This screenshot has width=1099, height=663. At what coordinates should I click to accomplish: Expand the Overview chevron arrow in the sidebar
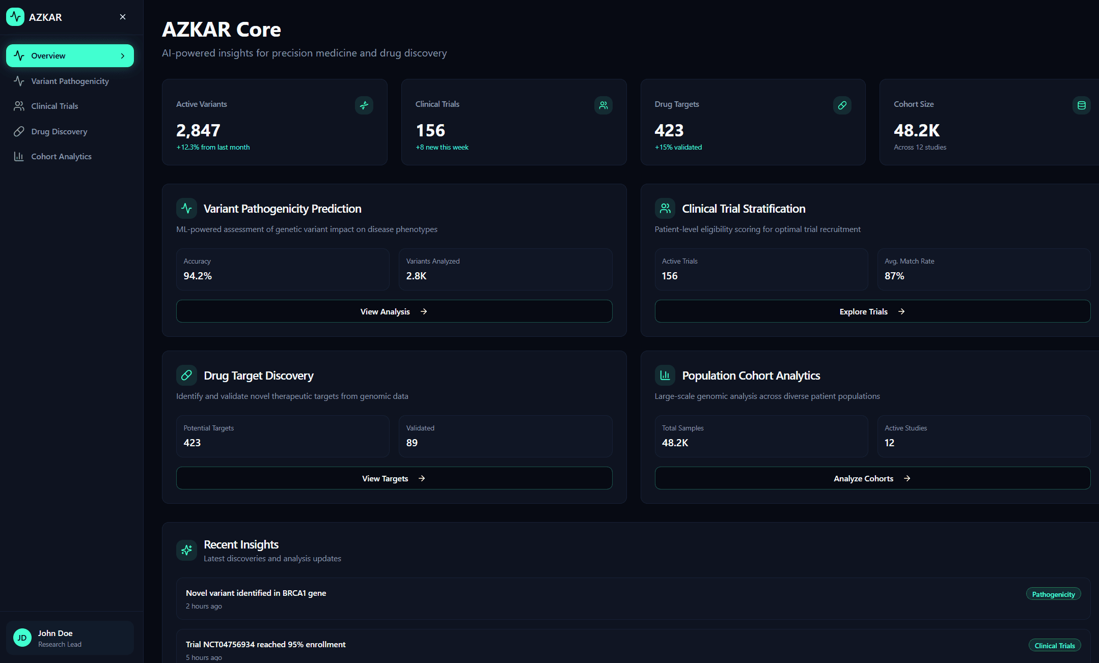(x=123, y=56)
